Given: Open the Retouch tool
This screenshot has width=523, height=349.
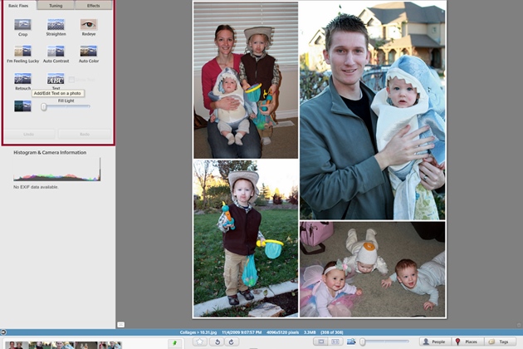Looking at the screenshot, I should point(22,79).
